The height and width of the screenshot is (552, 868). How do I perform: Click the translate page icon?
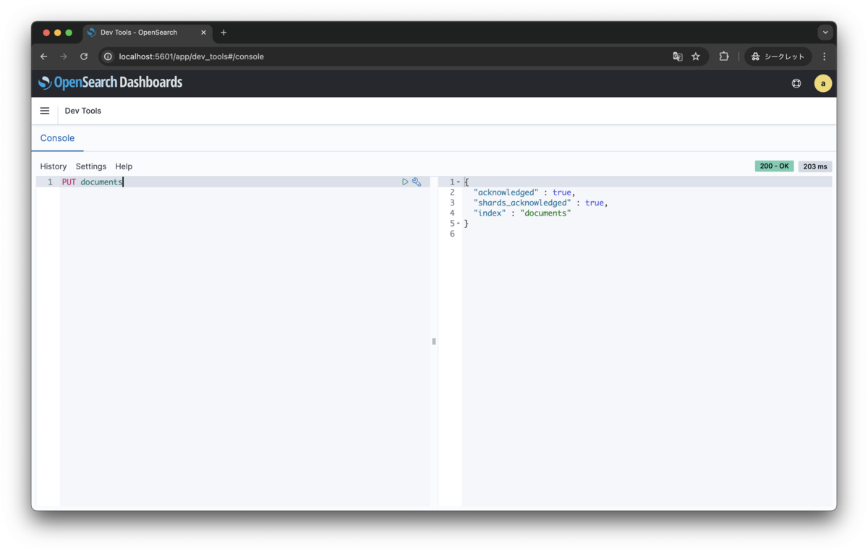[678, 56]
